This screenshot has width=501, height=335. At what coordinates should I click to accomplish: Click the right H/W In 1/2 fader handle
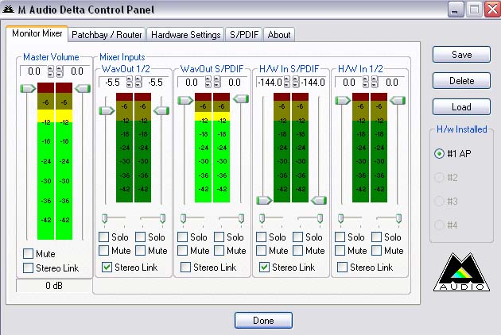pos(398,101)
